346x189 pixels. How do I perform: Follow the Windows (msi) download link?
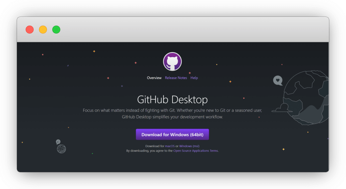[189, 146]
